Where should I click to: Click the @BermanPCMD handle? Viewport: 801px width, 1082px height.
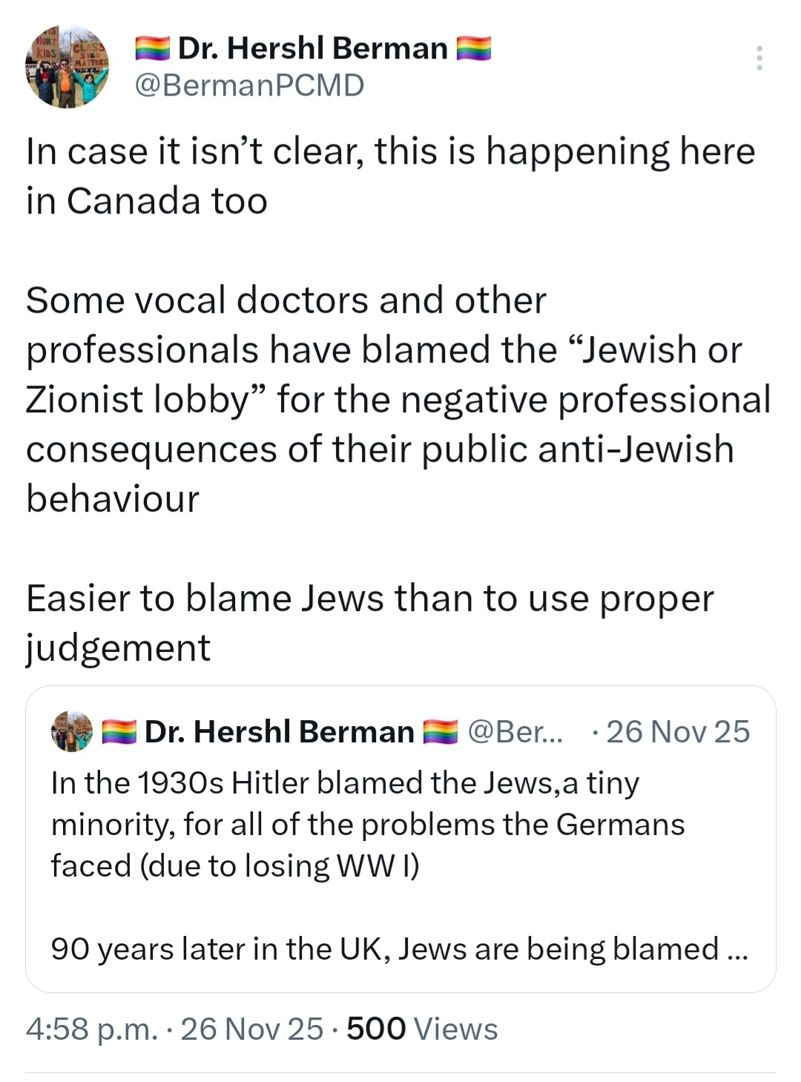click(x=249, y=85)
